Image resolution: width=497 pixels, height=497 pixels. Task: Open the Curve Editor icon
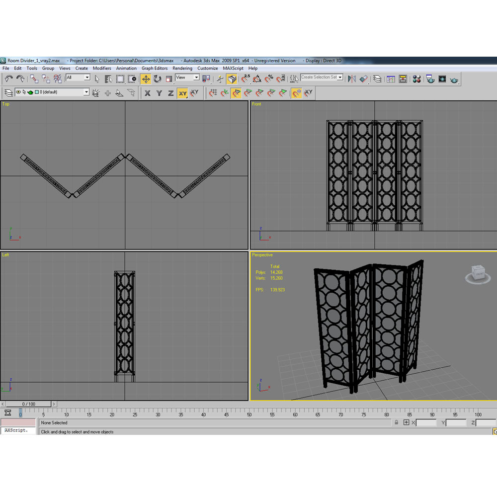[x=391, y=79]
